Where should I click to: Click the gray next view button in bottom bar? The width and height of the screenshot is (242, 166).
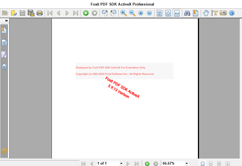pyautogui.click(x=156, y=164)
